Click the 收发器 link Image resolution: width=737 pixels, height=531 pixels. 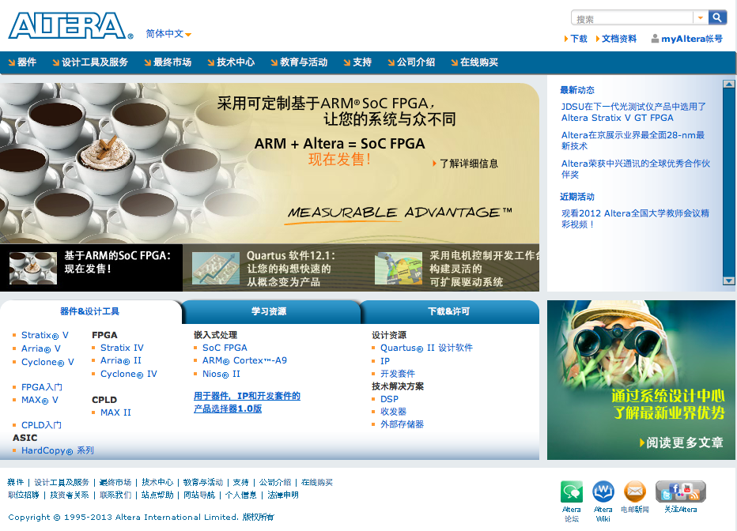(x=394, y=412)
